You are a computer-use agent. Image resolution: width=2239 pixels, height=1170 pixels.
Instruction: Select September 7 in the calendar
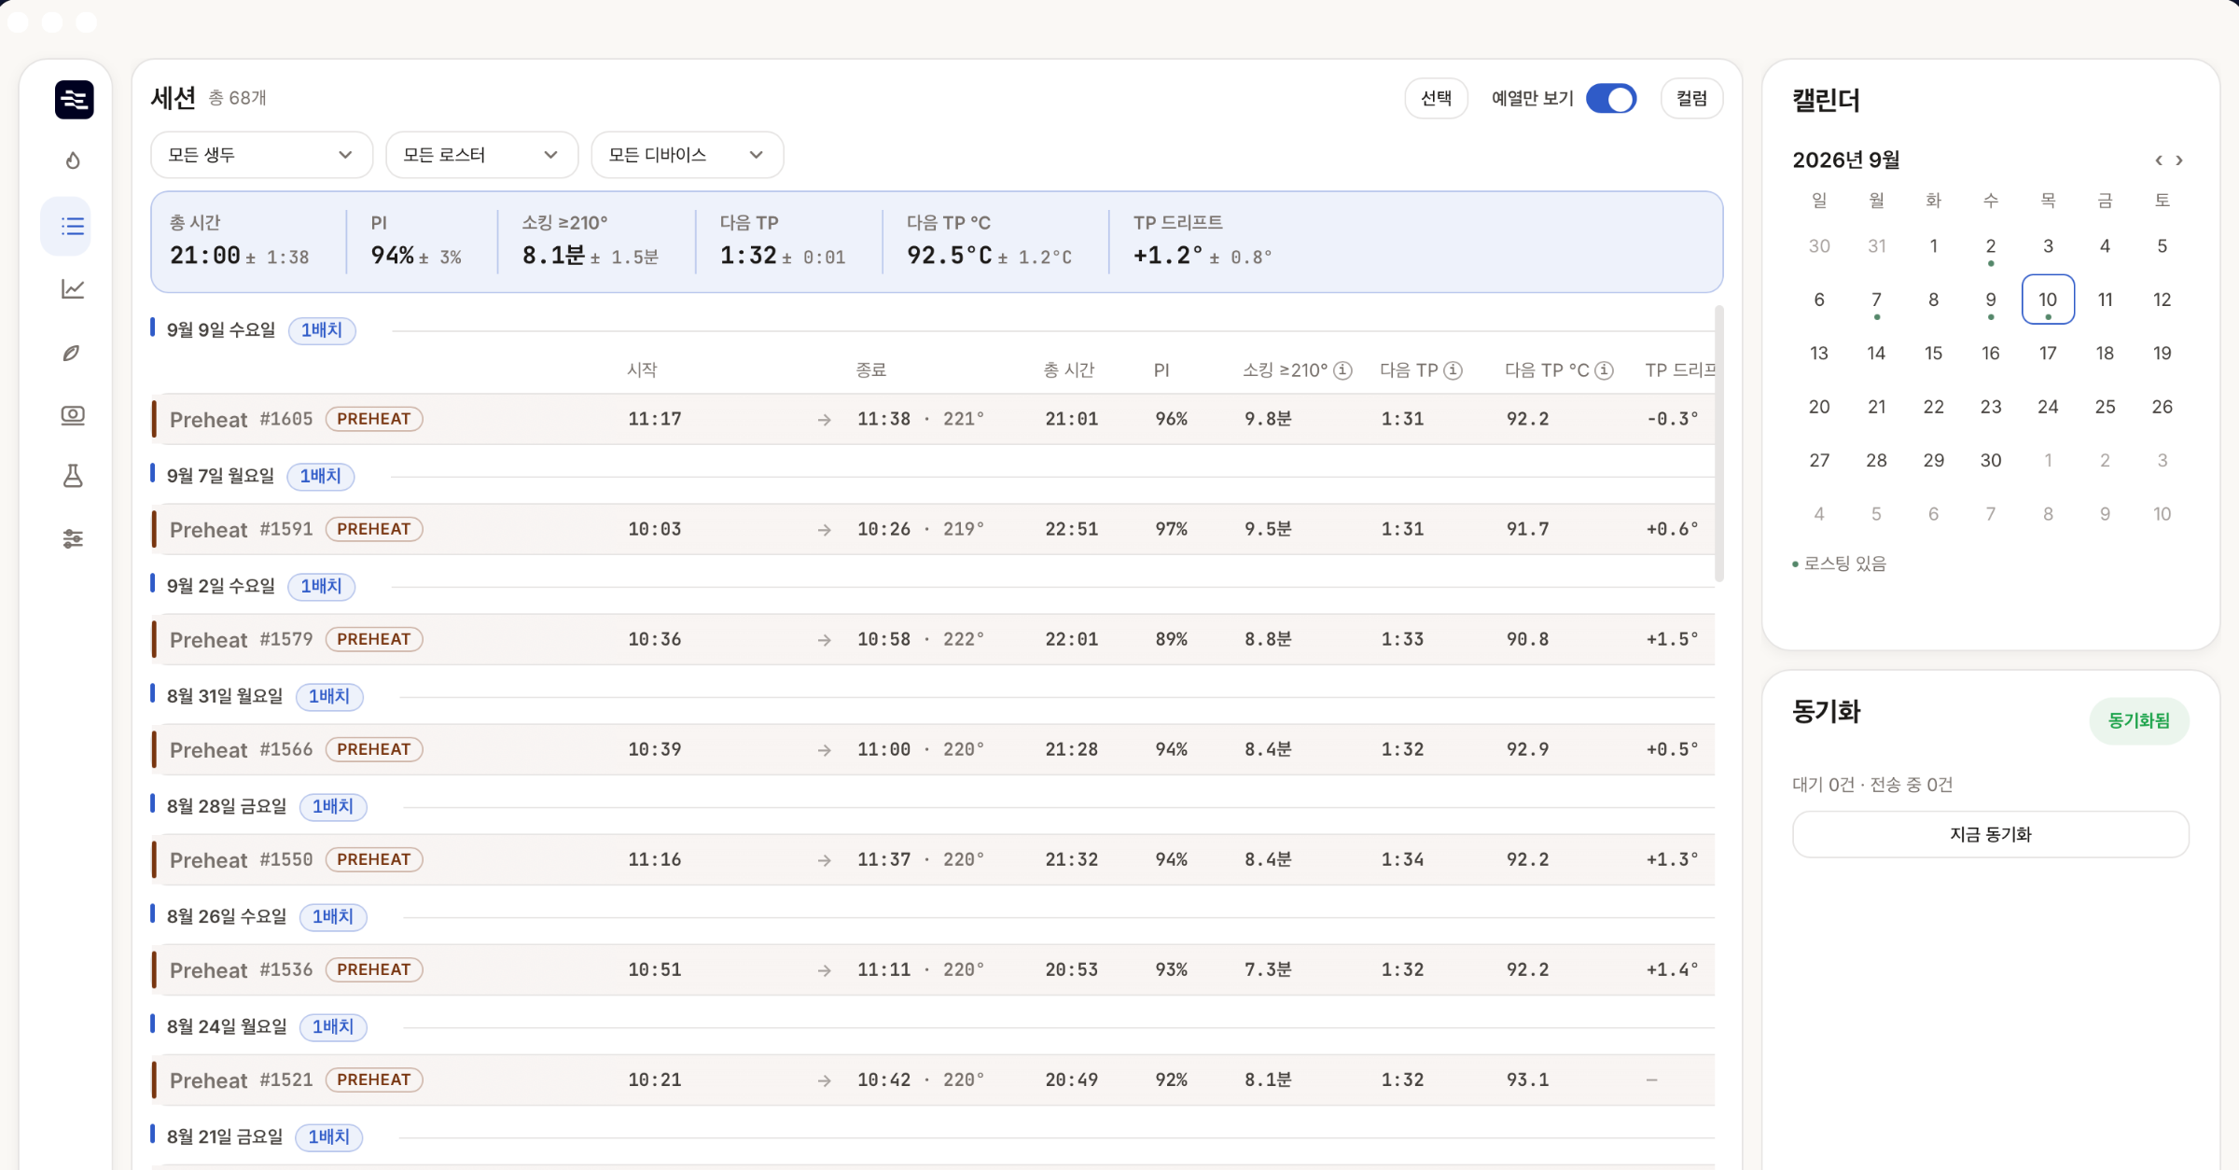coord(1876,299)
